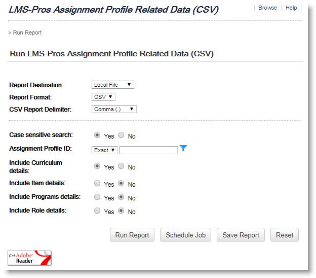Viewport: 316px width, 278px height.
Task: Select Yes for Include Programs details
Action: [x=97, y=197]
